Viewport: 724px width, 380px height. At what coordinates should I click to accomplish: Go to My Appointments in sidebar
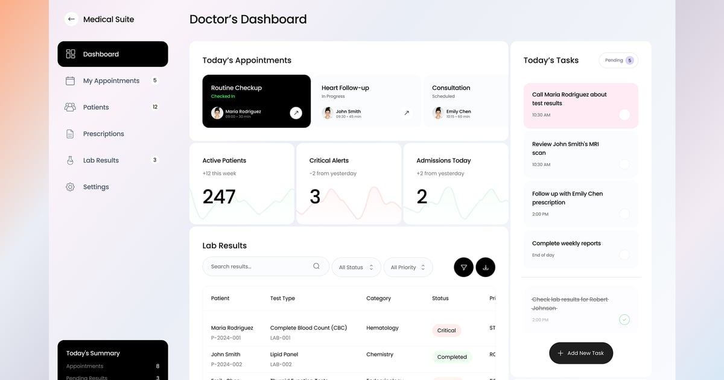click(111, 81)
